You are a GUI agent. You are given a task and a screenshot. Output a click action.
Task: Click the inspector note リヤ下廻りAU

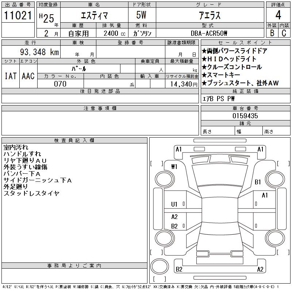tap(25, 160)
